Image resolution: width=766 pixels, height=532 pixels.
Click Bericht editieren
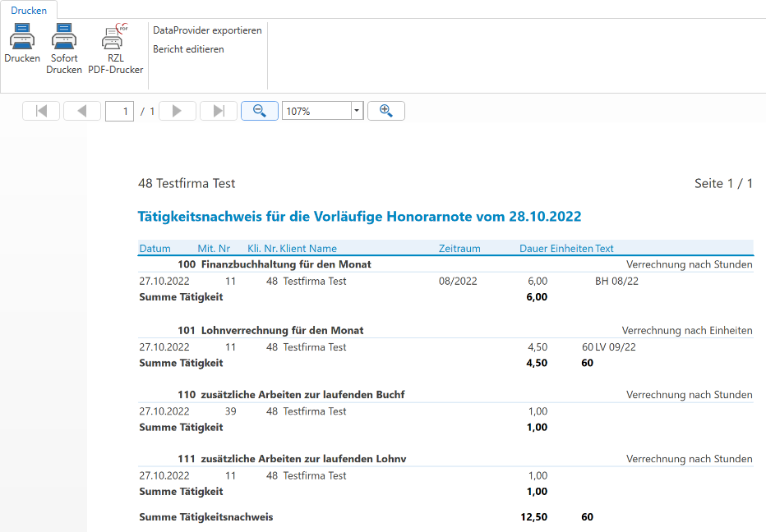coord(188,49)
